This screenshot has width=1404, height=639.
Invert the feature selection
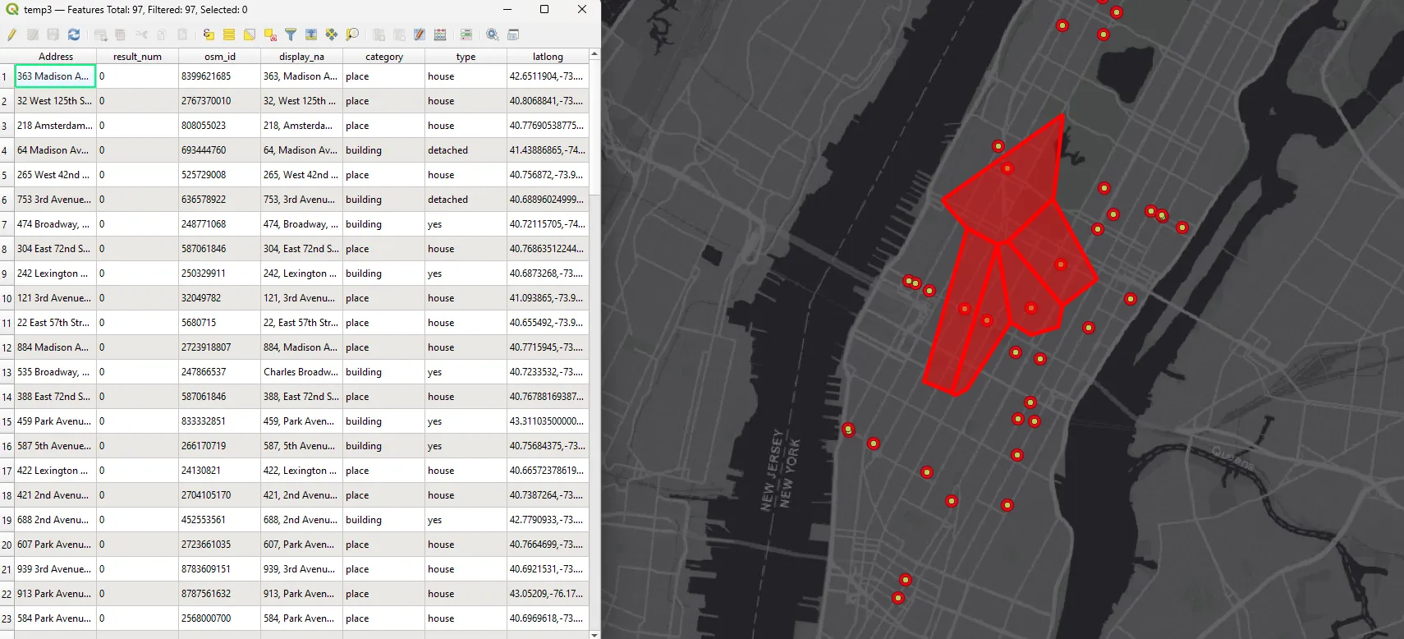(x=250, y=34)
